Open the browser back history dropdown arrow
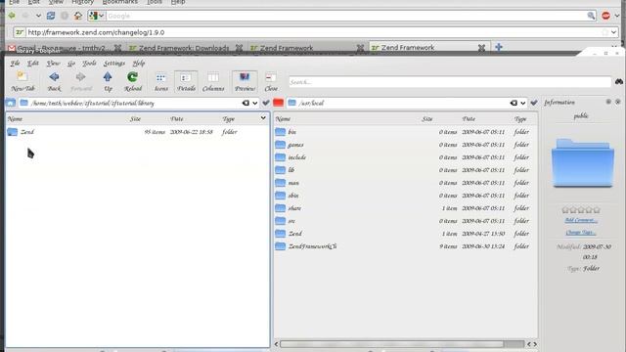Image resolution: width=626 pixels, height=352 pixels. [x=38, y=16]
